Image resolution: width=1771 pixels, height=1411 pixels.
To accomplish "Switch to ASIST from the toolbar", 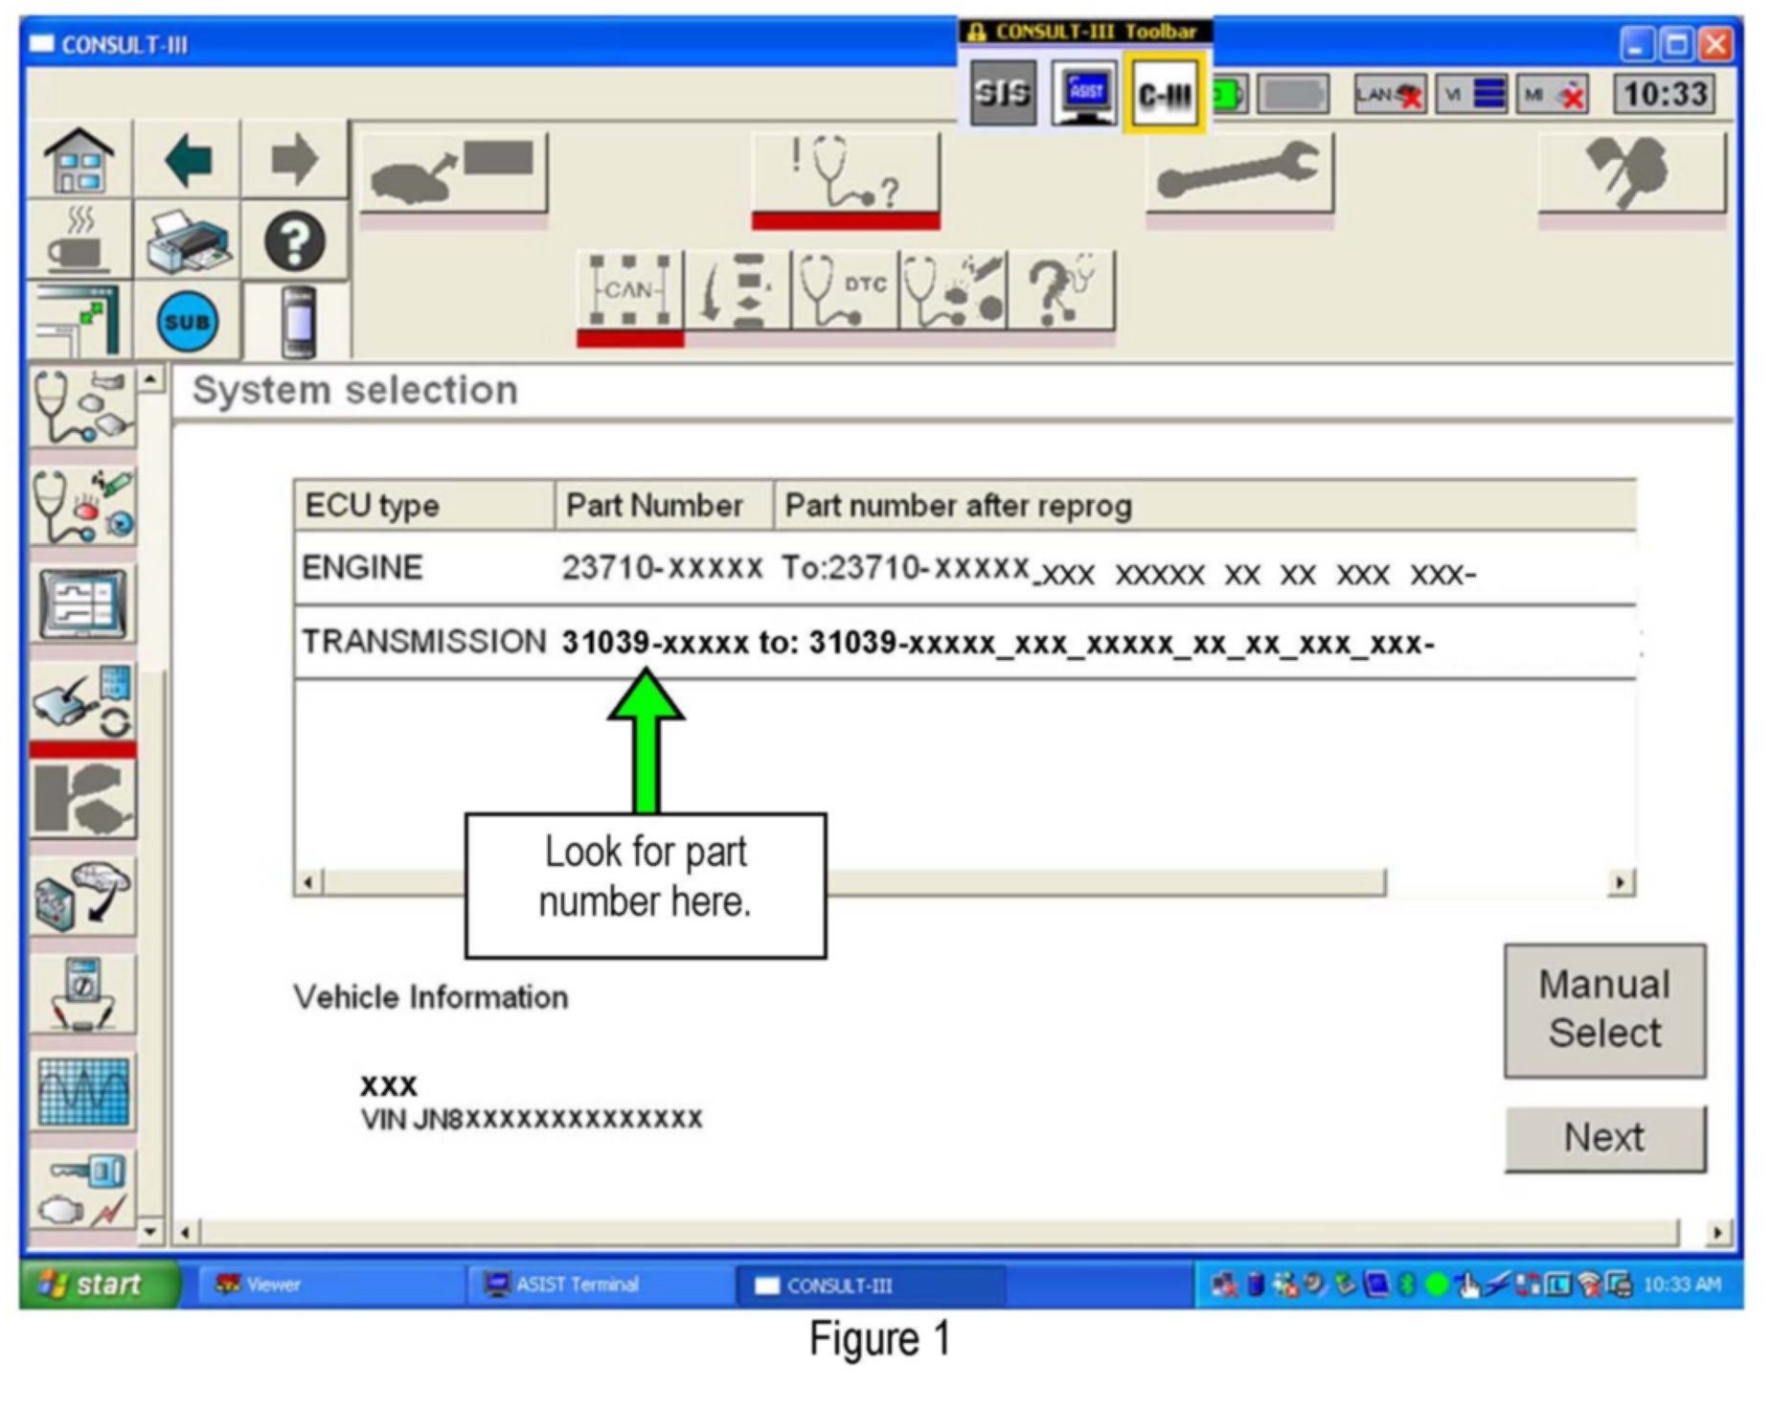I will pyautogui.click(x=1084, y=94).
